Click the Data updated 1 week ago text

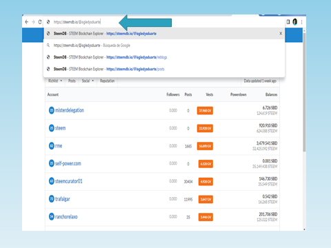tap(260, 81)
